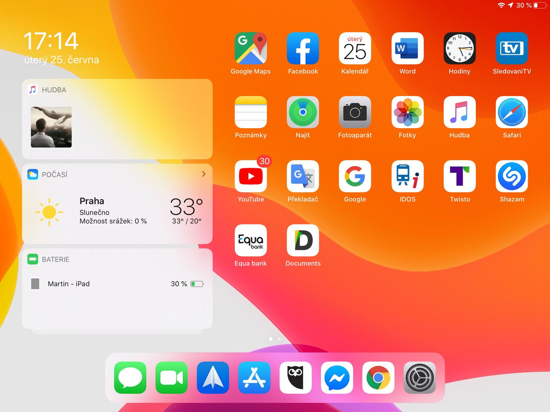Open Kalendář showing úterý 25

click(x=355, y=49)
